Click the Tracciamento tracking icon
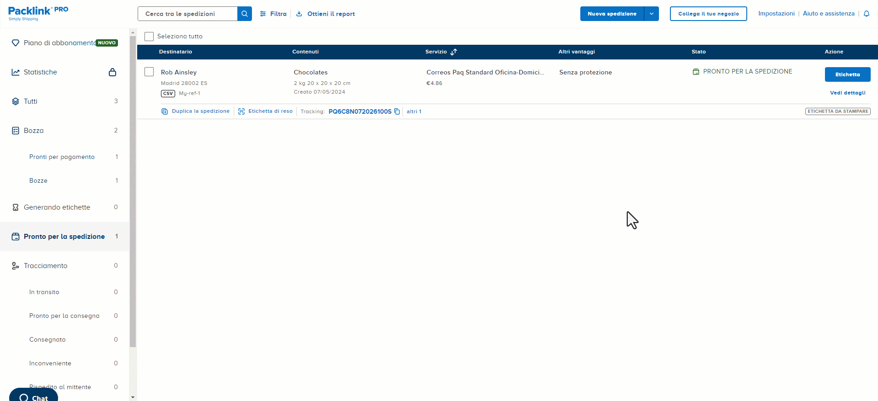Viewport: 878px width, 401px height. coord(16,266)
